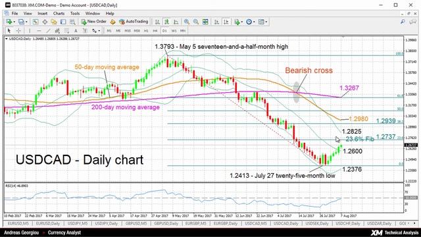Switch chart to bar chart view
The width and height of the screenshot is (421, 237).
point(157,22)
